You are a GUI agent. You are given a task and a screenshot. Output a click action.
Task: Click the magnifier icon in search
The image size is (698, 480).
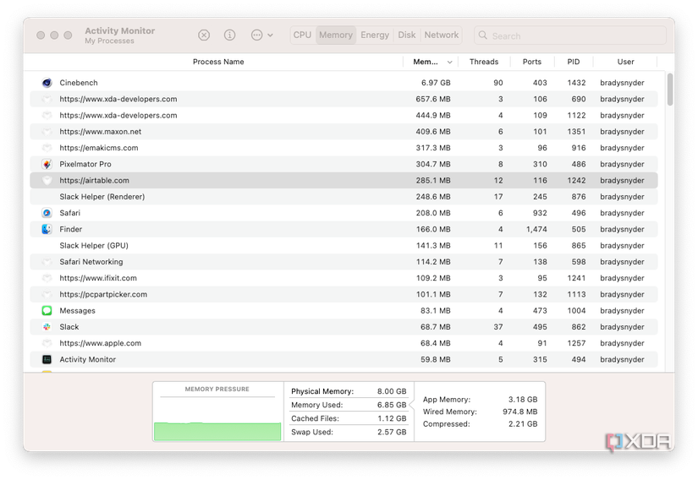click(x=483, y=35)
